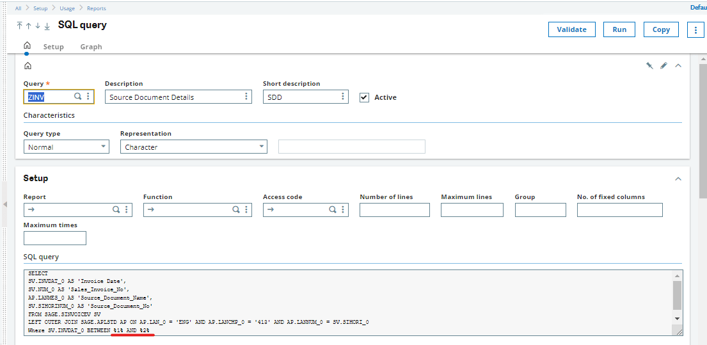The width and height of the screenshot is (707, 345).
Task: Open actions menu dots in Query field
Action: (88, 96)
